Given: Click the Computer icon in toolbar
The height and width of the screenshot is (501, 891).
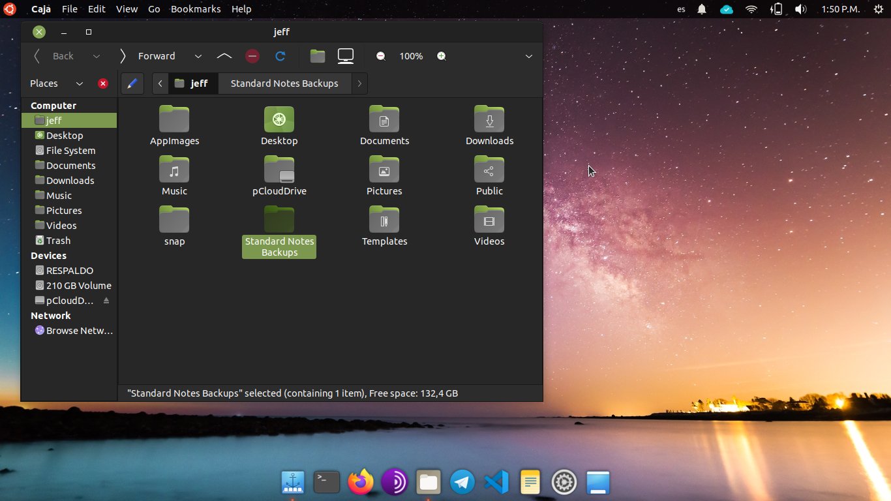Looking at the screenshot, I should coord(346,56).
